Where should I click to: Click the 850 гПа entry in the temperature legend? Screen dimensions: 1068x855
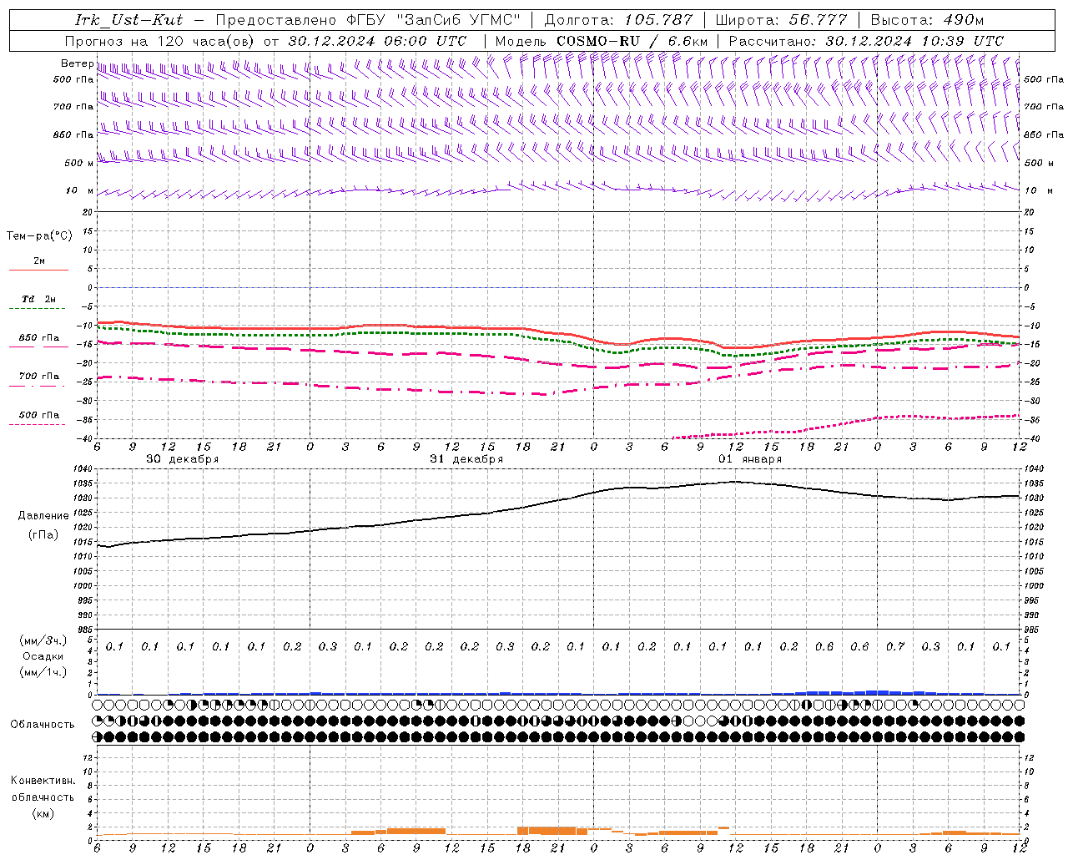tap(39, 338)
